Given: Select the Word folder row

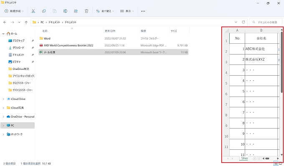Looking at the screenshot, I should [x=114, y=38].
